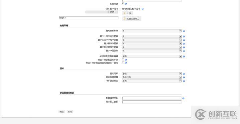Focus the 再次输入密码 input field
Viewport: 240px width, 124px height.
[152, 102]
